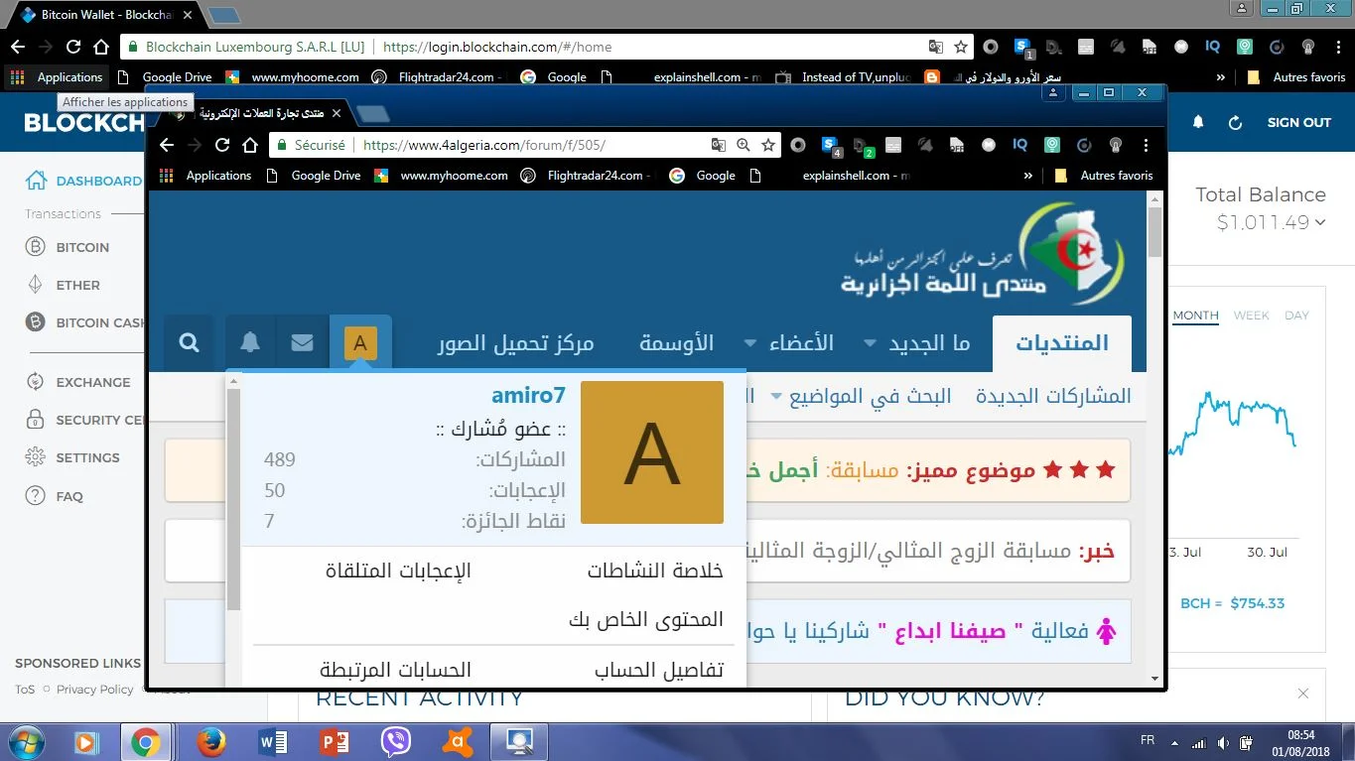Switch to the المنتديات tab
Viewport: 1355px width, 761px height.
1061,343
